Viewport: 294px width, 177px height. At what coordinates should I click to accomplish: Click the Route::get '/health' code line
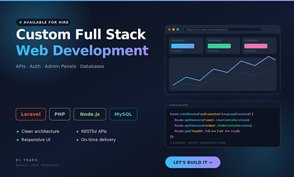(x=207, y=131)
